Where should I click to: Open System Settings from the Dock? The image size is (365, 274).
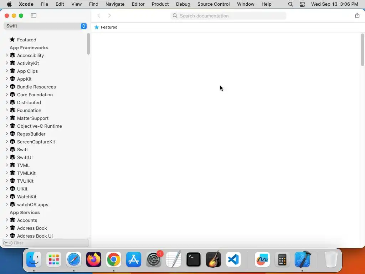(154, 259)
